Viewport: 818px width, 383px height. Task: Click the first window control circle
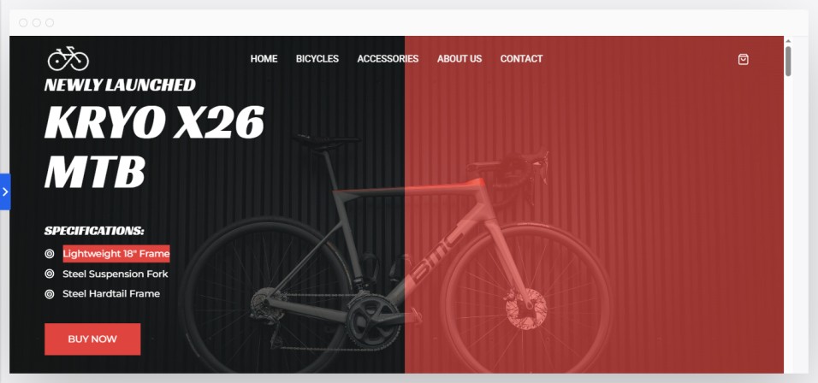[23, 22]
